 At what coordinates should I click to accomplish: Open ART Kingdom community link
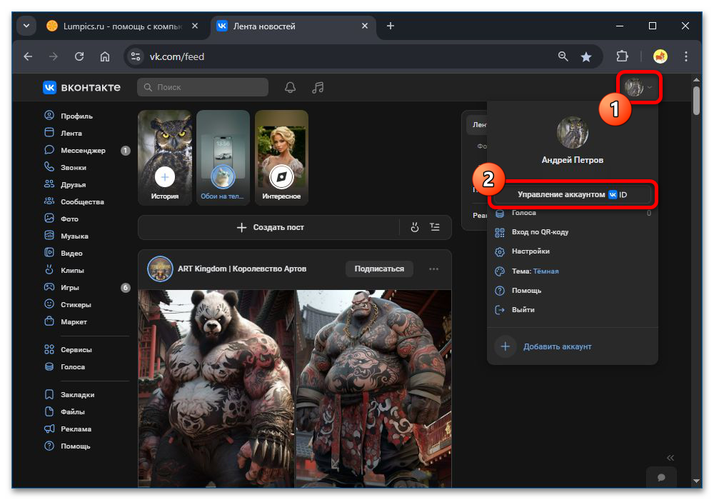242,269
